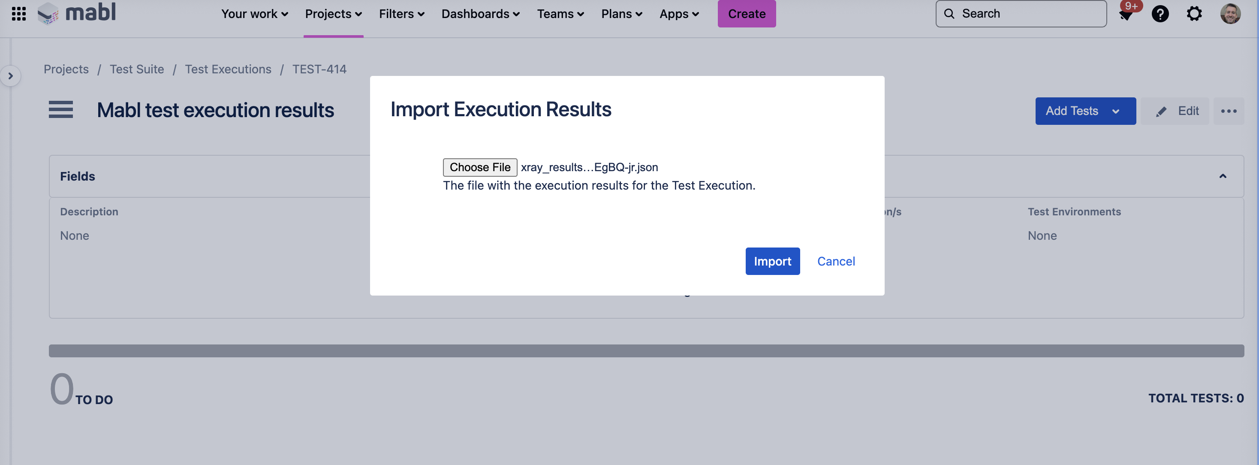Viewport: 1259px width, 465px height.
Task: Open the Plans dropdown menu
Action: [x=621, y=14]
